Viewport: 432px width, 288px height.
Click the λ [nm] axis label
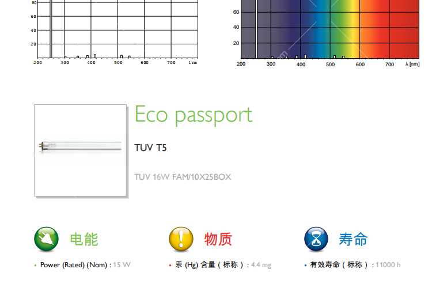click(412, 64)
